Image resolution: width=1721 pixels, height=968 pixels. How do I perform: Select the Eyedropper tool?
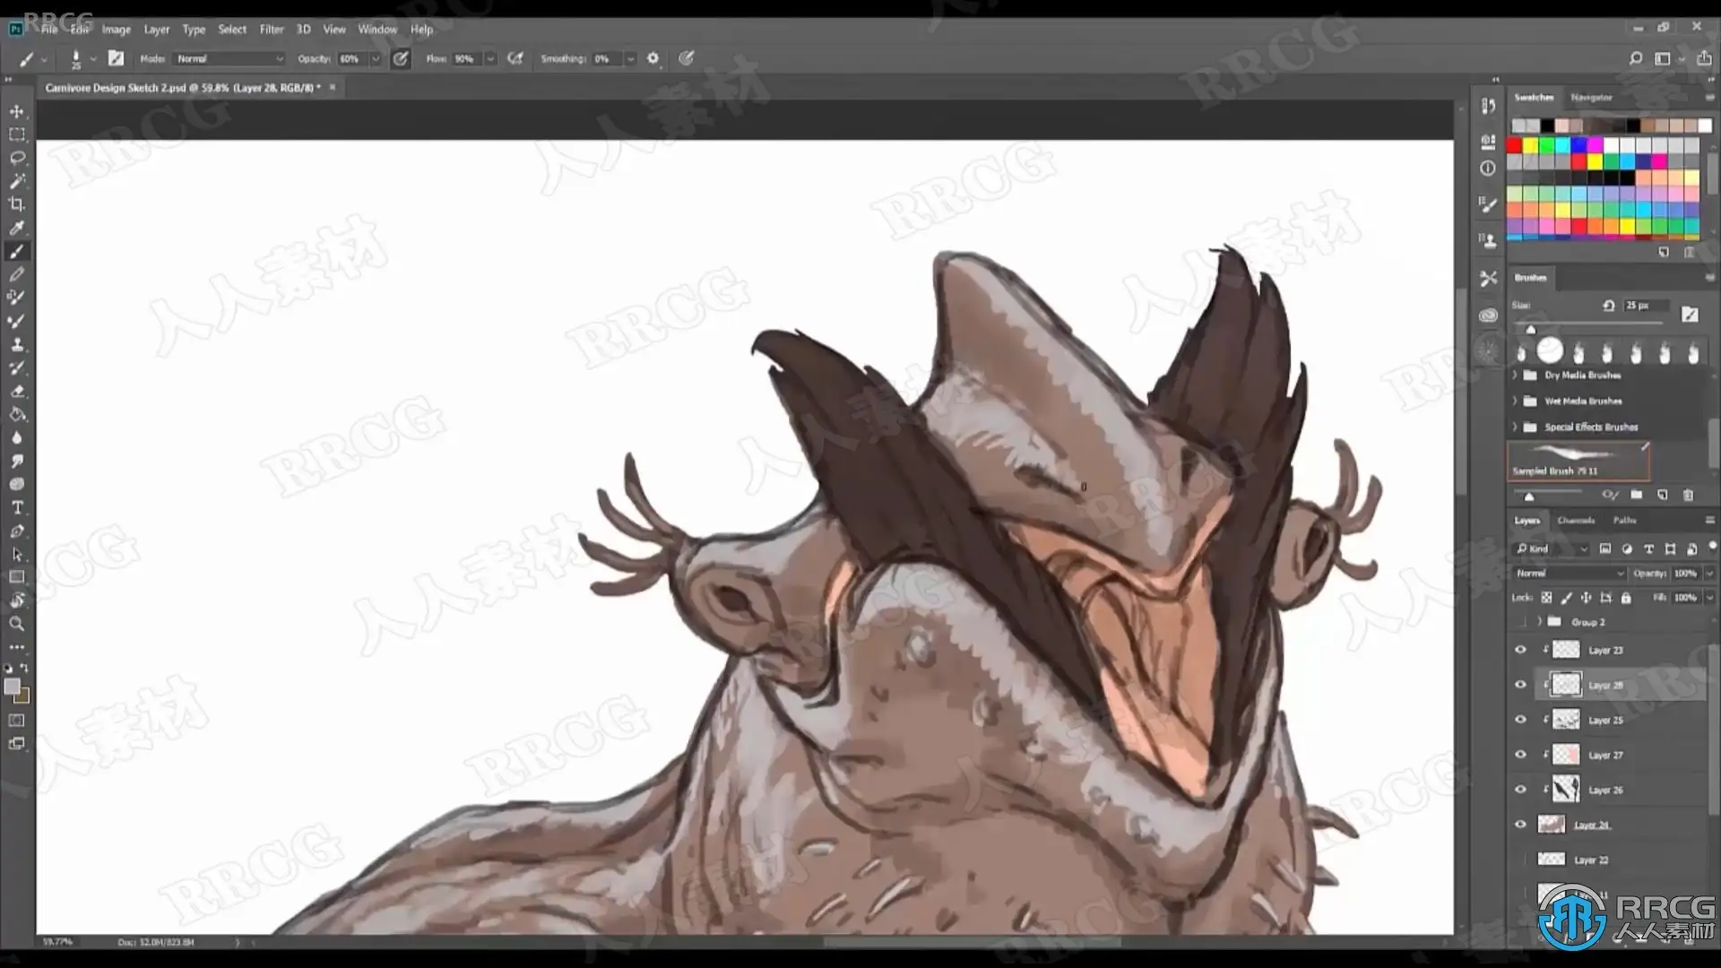pyautogui.click(x=17, y=228)
